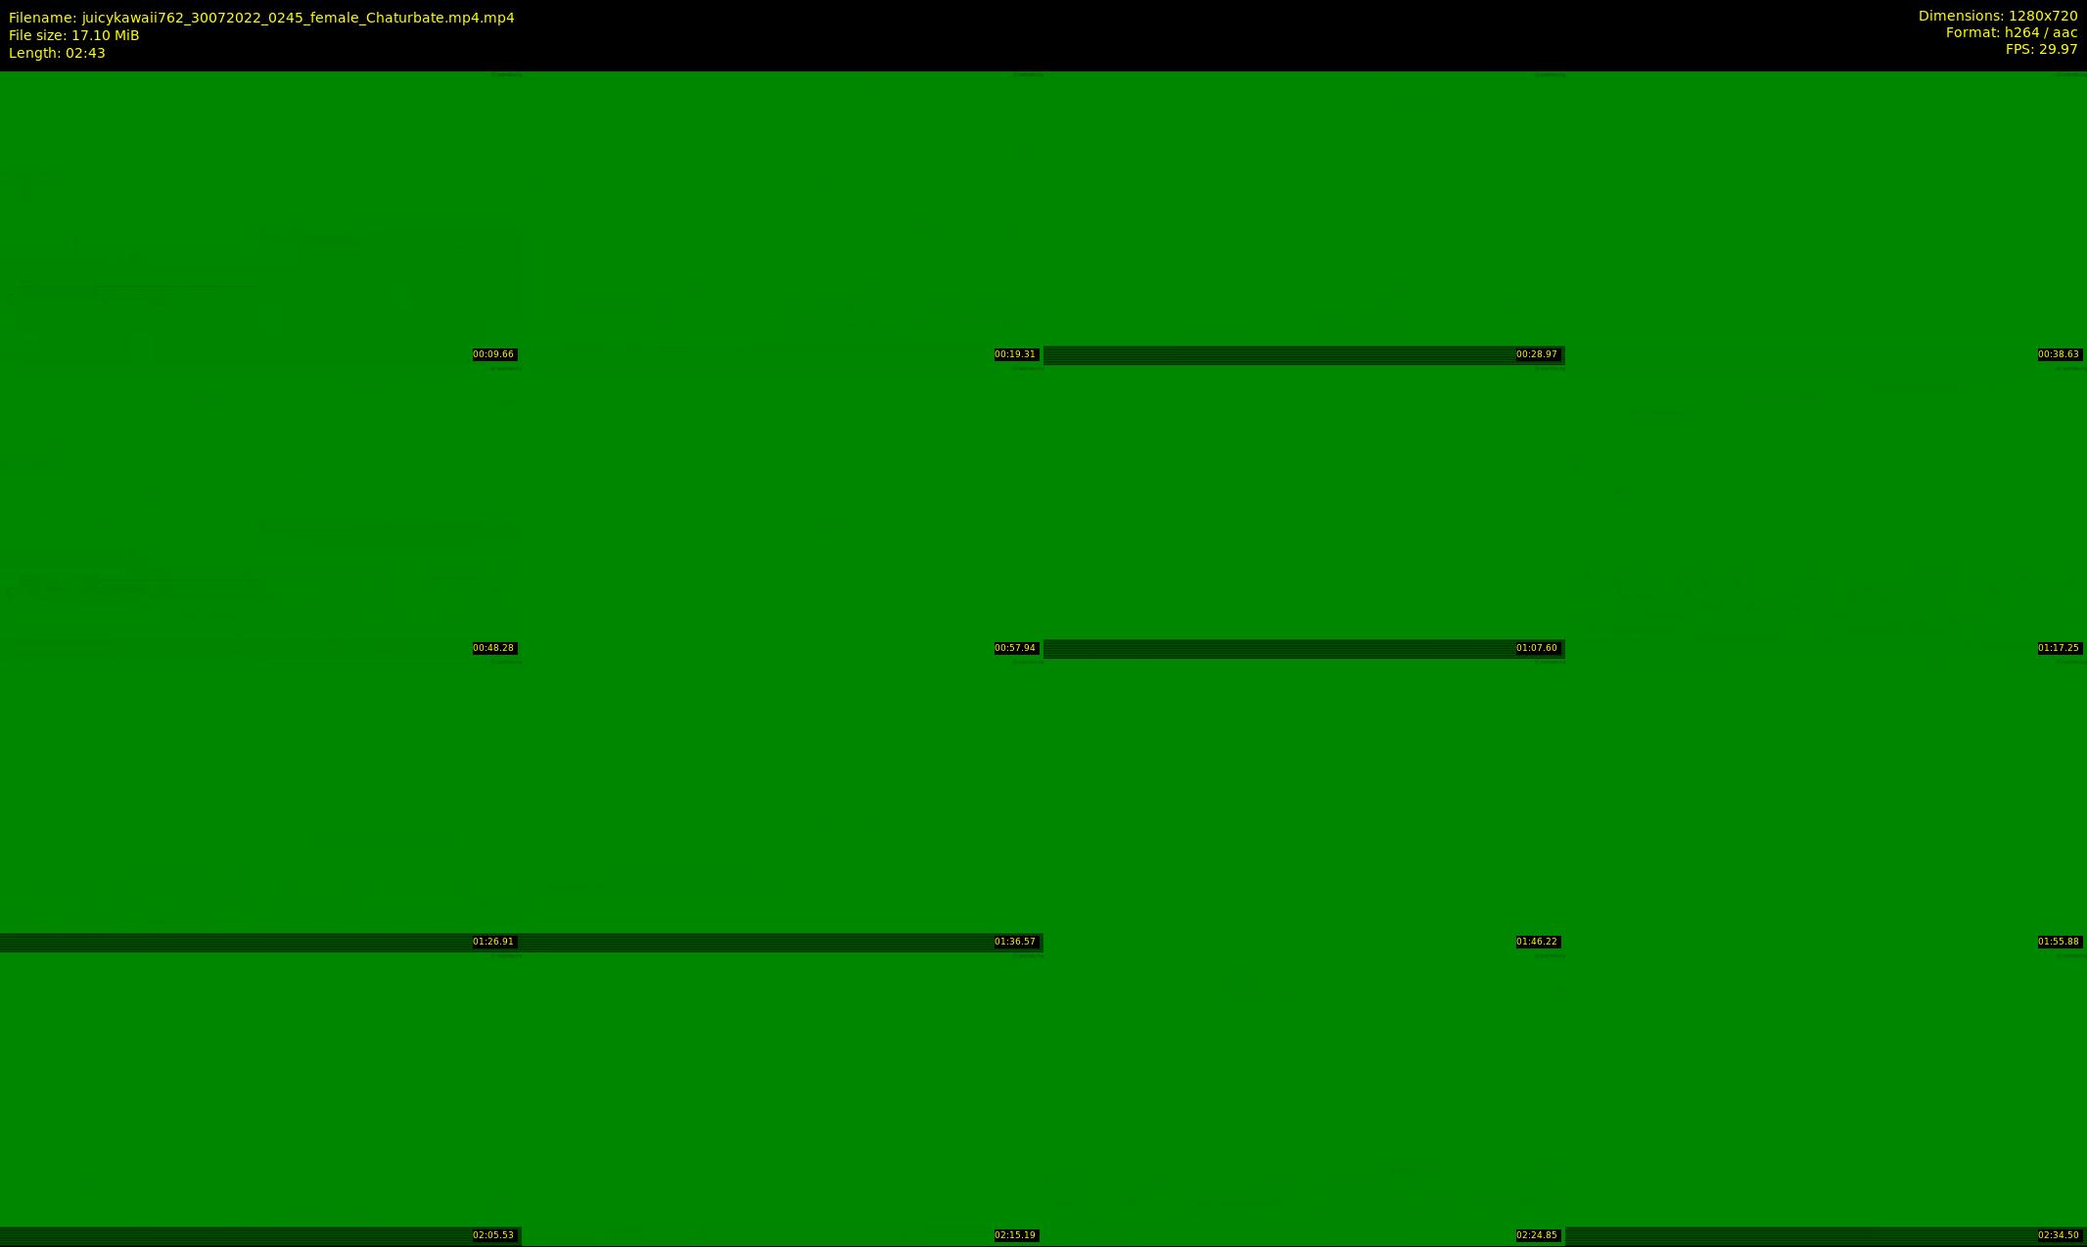The width and height of the screenshot is (2087, 1247).
Task: Click the FPS 29.97 text
Action: (2041, 49)
